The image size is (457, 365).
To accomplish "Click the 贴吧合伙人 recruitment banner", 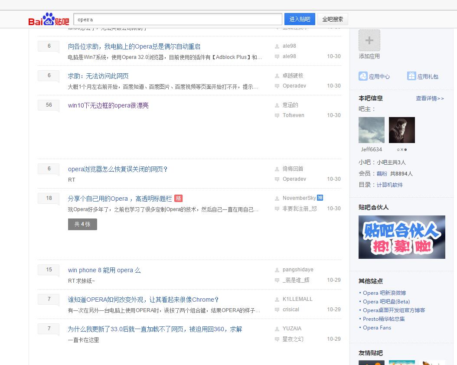I will 402,237.
